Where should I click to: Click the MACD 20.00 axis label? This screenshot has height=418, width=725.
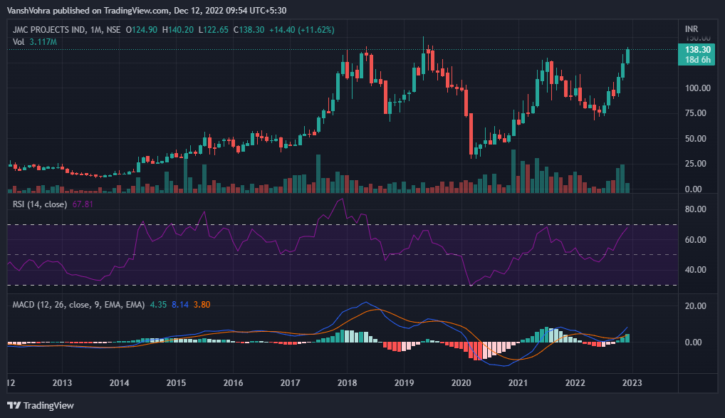click(695, 306)
